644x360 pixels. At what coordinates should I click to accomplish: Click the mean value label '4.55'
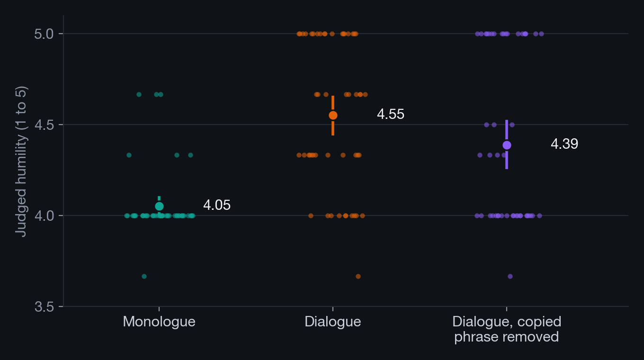(391, 115)
